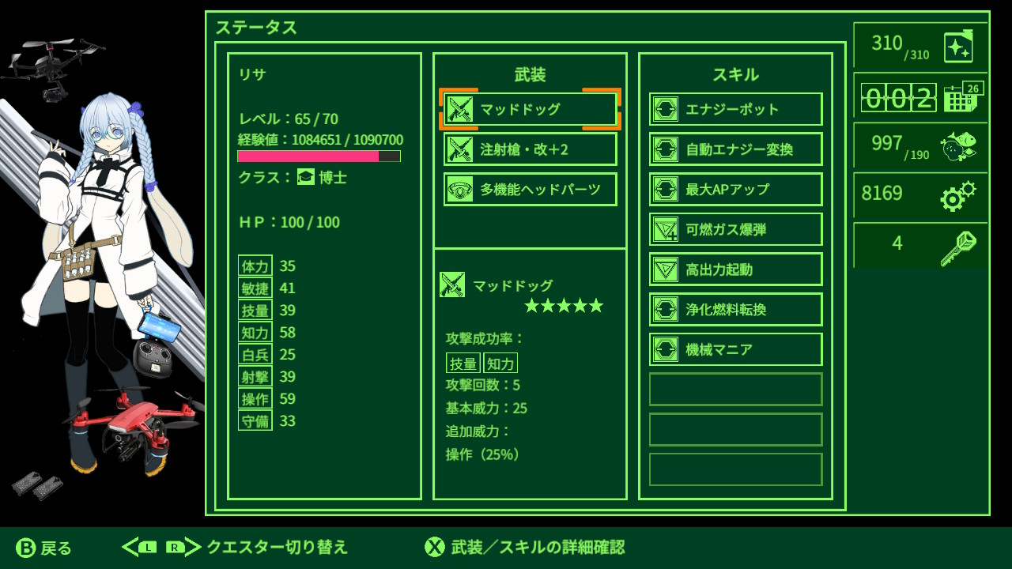Click the fish food icon beside 997

958,146
